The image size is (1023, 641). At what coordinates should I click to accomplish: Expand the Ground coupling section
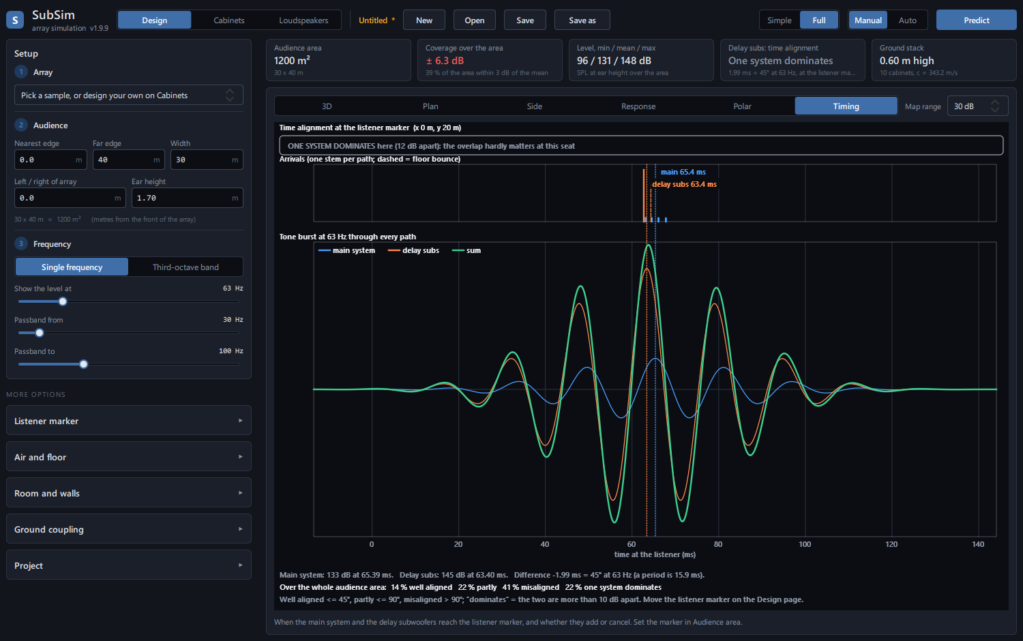(129, 529)
